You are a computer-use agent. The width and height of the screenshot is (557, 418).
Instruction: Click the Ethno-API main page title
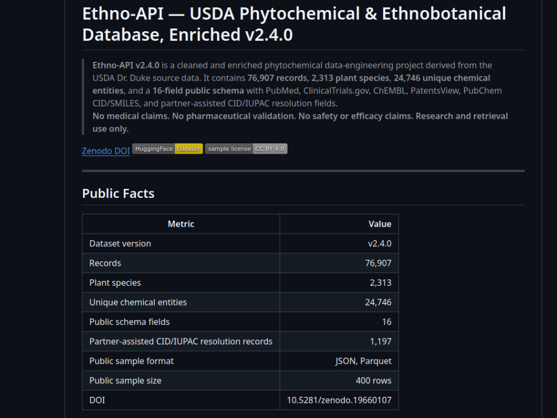click(294, 24)
